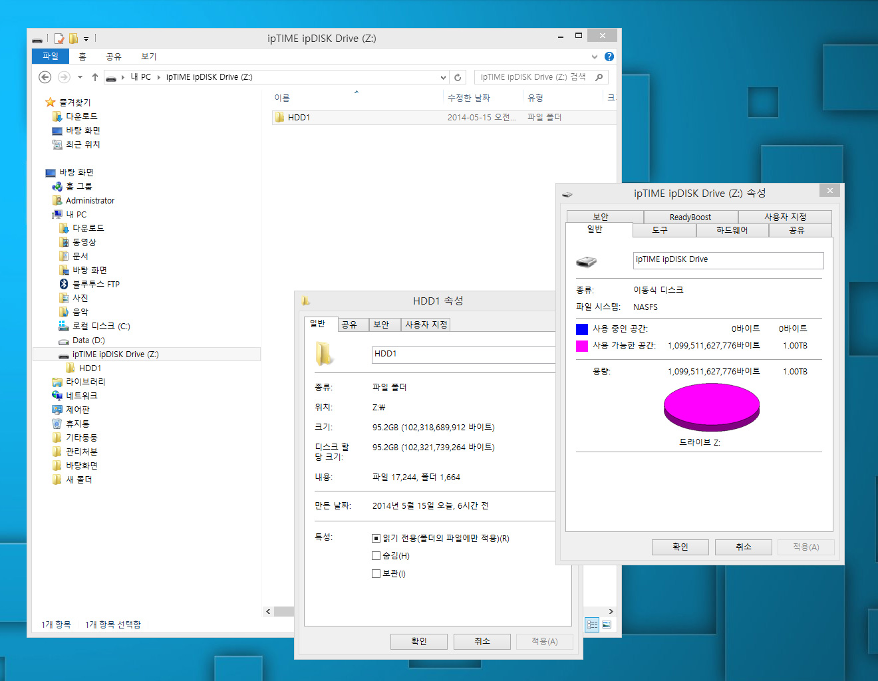Toggle 읽기 전용 checkbox in HDD1 properties
Screen dimensions: 878x681
[x=376, y=538]
